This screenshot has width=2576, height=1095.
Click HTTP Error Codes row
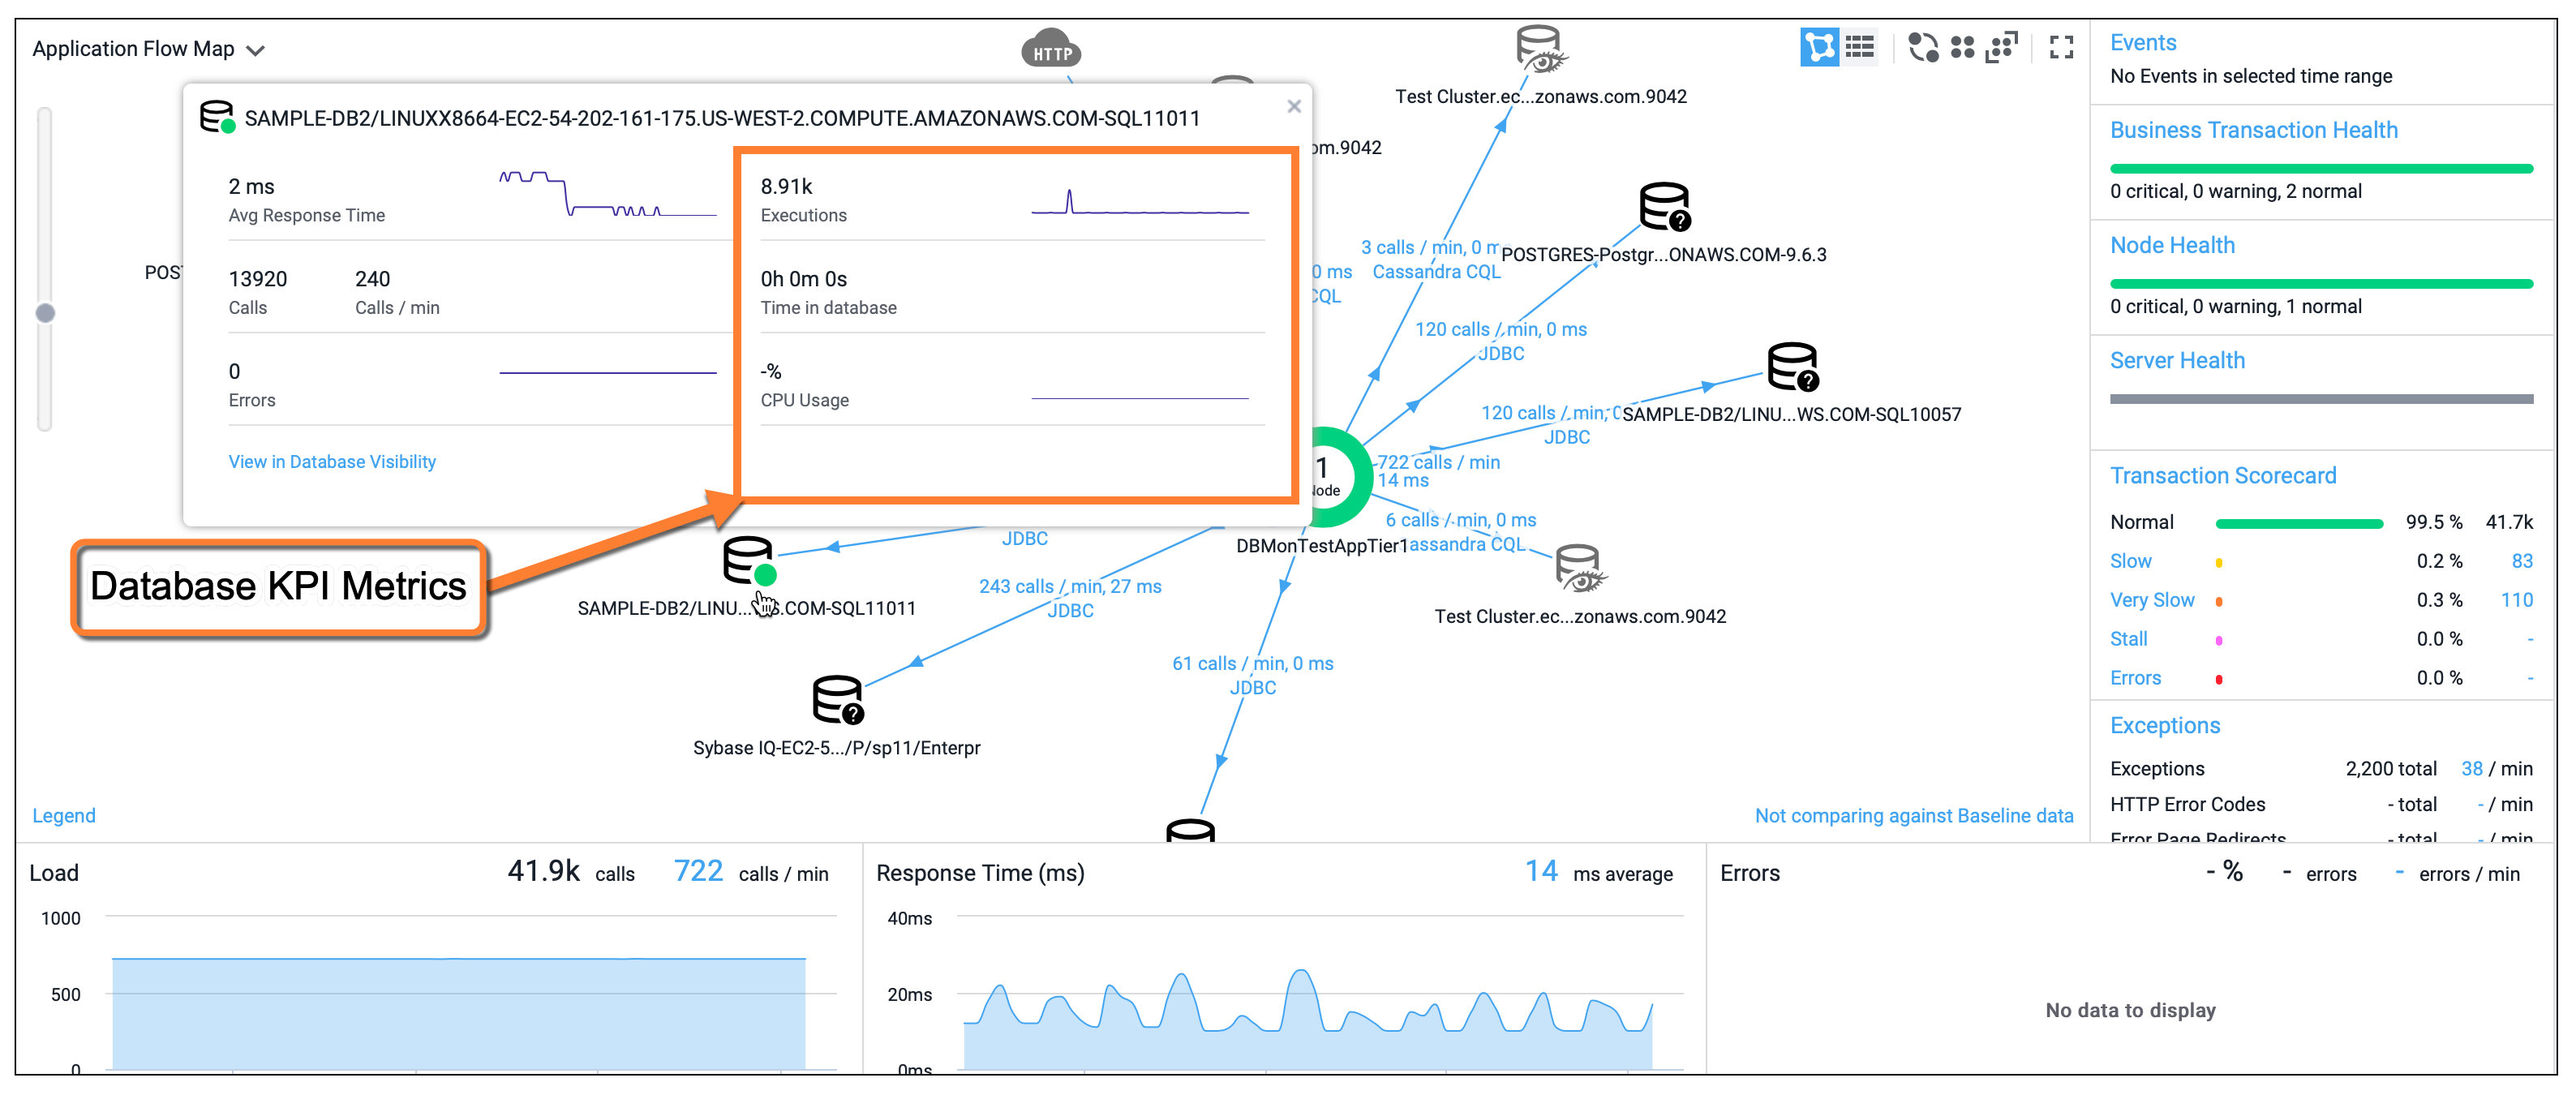[x=2321, y=804]
